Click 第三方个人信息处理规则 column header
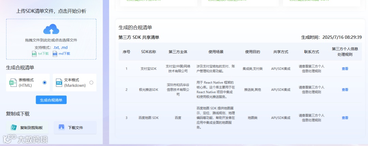The height and width of the screenshot is (146, 368). [345, 52]
